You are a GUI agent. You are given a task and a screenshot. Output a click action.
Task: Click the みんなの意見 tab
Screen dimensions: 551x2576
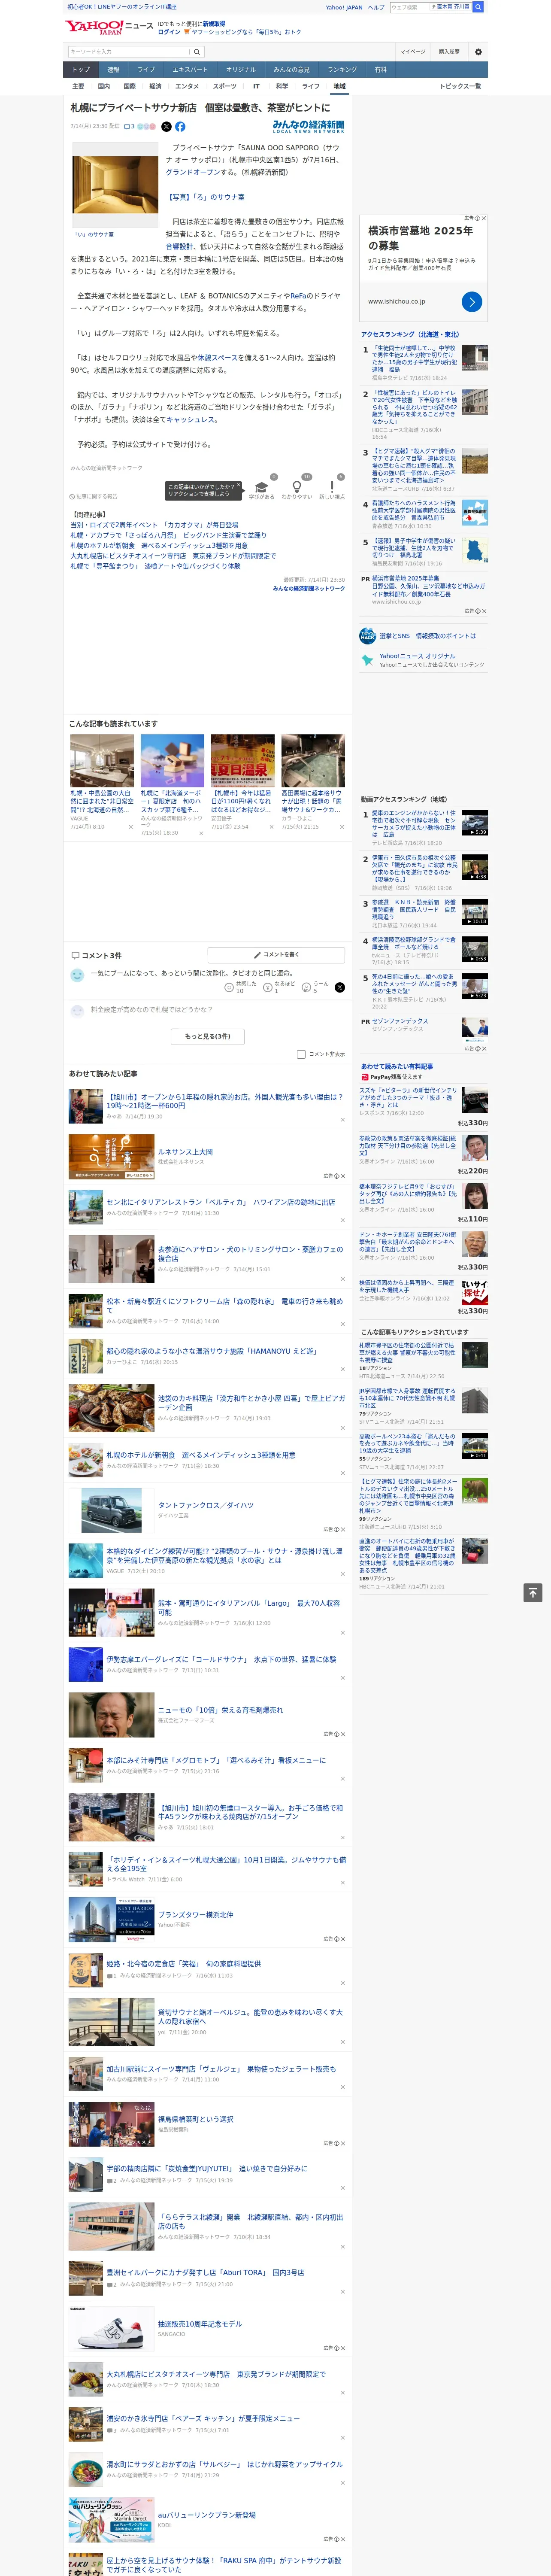[291, 70]
